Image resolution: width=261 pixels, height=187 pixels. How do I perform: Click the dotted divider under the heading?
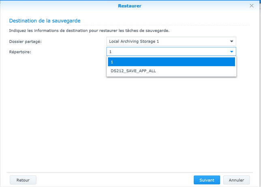click(128, 25)
